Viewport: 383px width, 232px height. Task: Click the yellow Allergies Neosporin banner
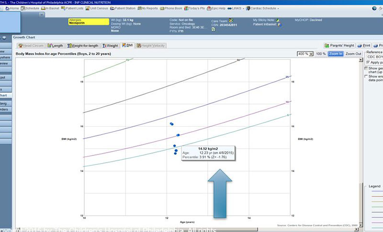pos(89,22)
